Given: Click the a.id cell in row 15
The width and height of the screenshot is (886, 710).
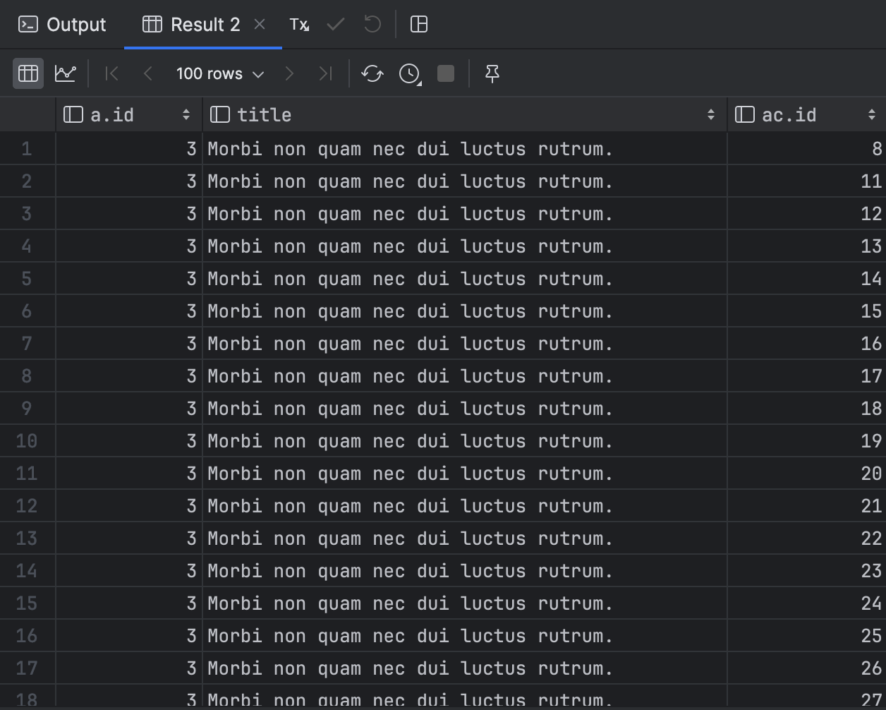Looking at the screenshot, I should pos(129,603).
